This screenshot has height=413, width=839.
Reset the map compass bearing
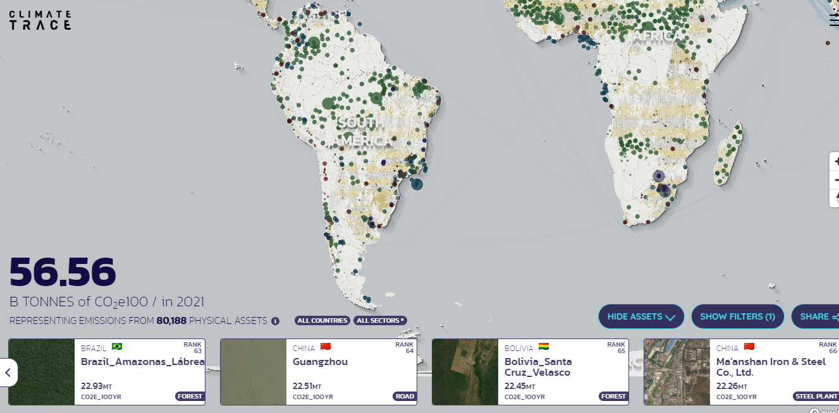pyautogui.click(x=836, y=197)
